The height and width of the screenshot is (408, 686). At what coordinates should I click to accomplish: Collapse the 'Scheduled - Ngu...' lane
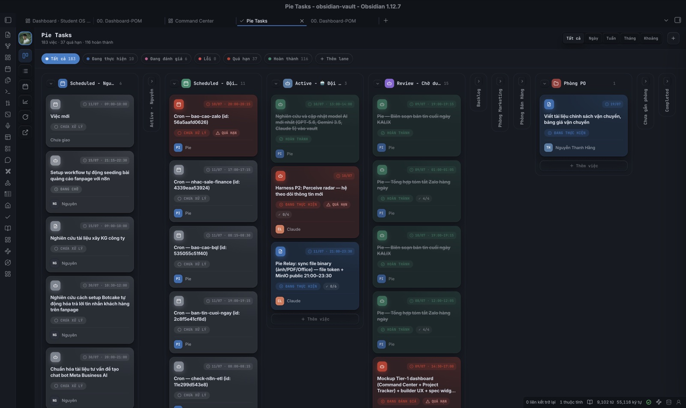pos(51,83)
